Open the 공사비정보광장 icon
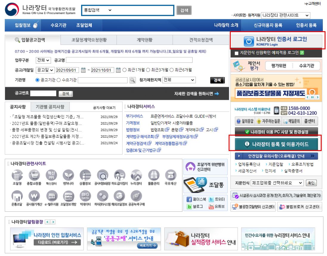Viewport: 327px width, 256px height. [x=103, y=175]
